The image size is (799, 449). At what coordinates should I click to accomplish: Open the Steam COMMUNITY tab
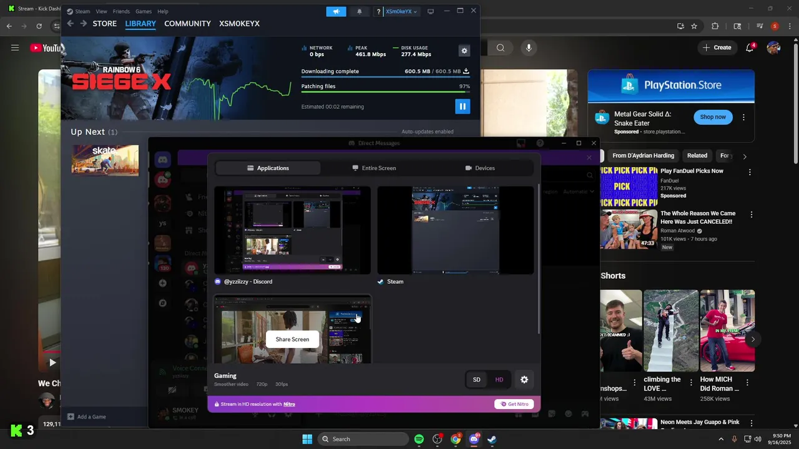tap(187, 24)
